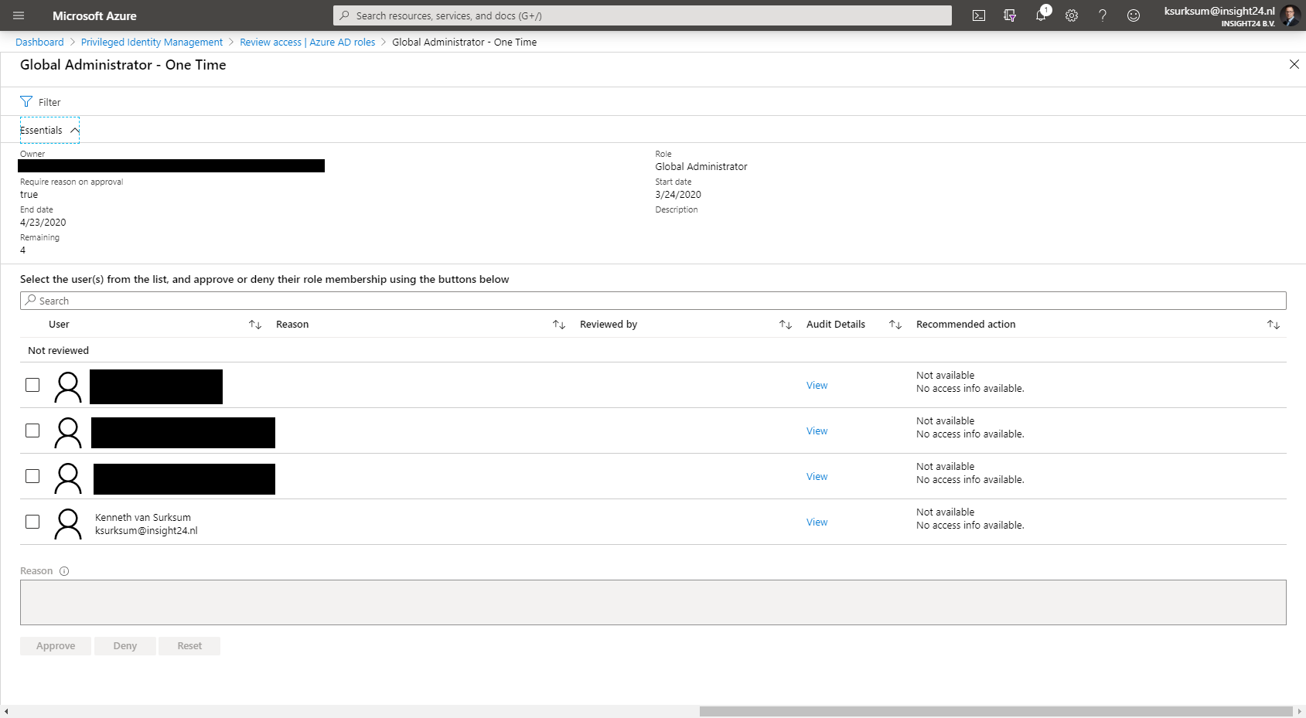Image resolution: width=1306 pixels, height=718 pixels.
Task: Click the scrollbar left arrow
Action: tap(6, 711)
